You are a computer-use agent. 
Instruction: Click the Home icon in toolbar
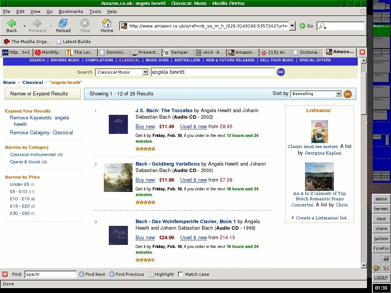(x=107, y=24)
